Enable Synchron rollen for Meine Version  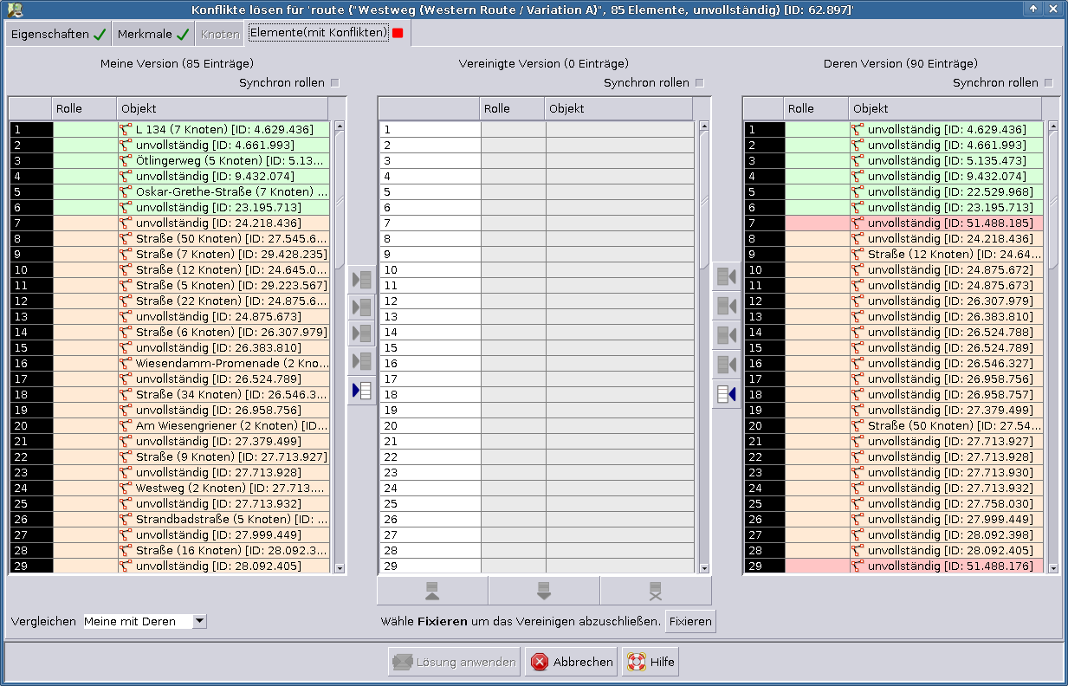pyautogui.click(x=335, y=83)
